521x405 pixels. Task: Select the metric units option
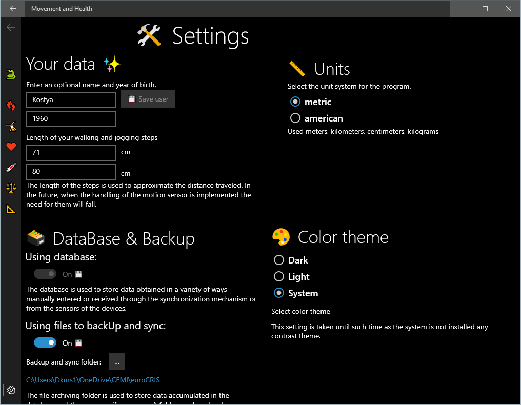tap(295, 102)
